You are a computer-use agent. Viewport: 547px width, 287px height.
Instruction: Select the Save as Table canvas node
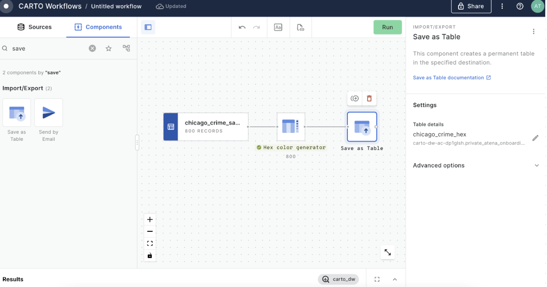[362, 127]
